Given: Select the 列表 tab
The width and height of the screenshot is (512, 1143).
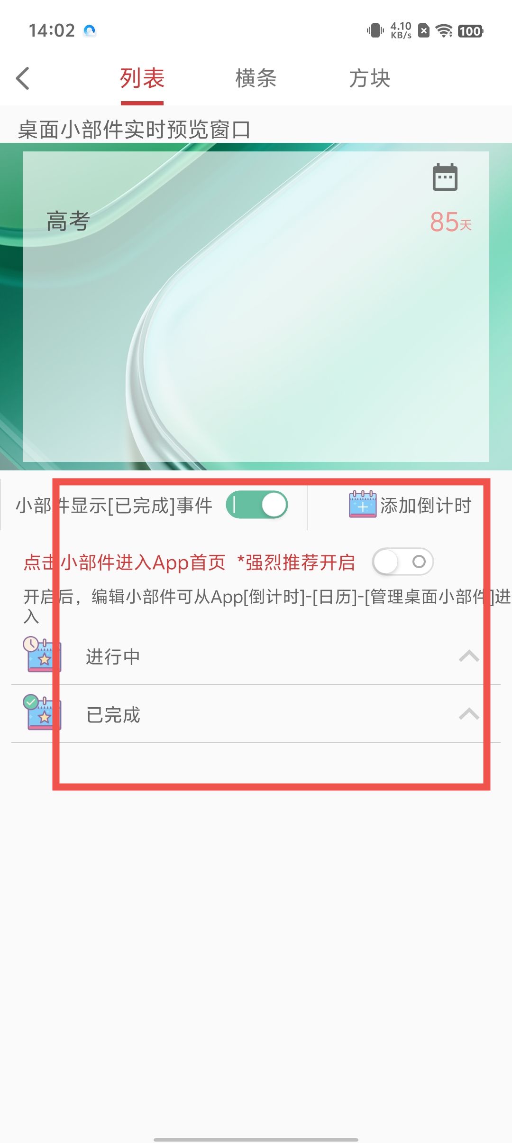Looking at the screenshot, I should (142, 78).
